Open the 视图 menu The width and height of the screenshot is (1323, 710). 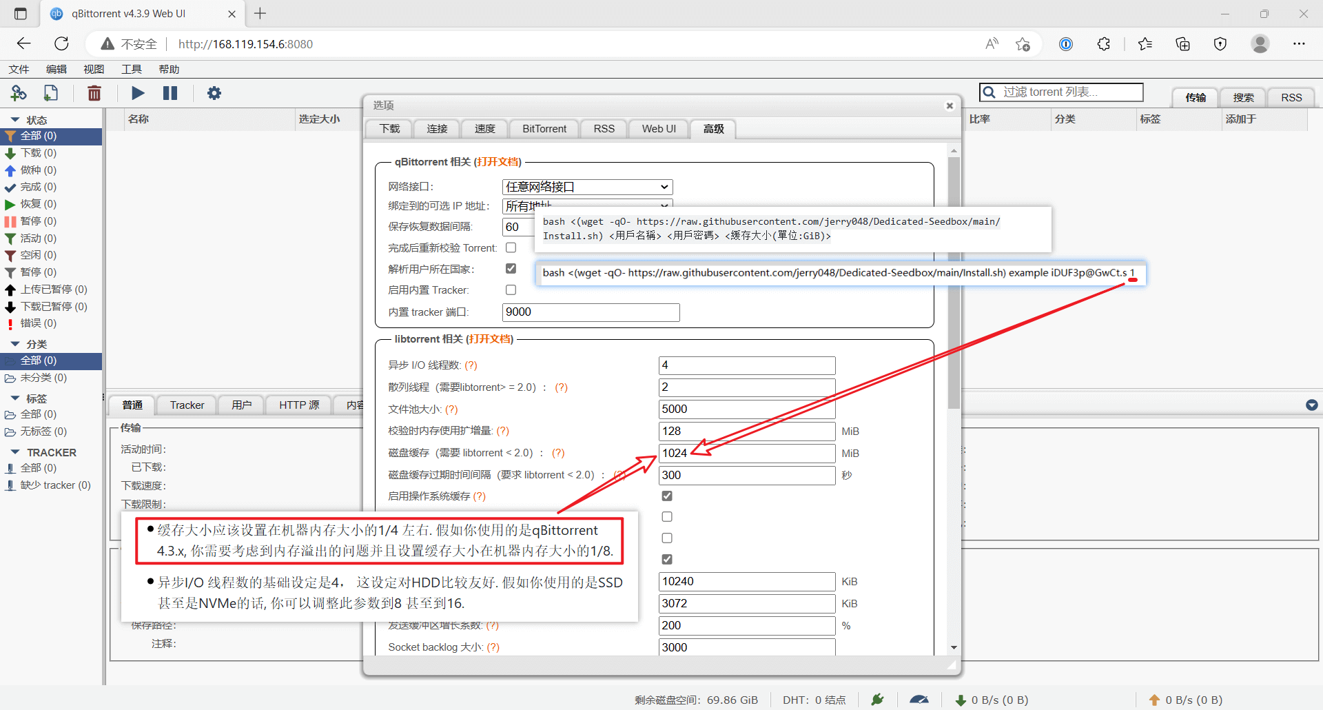pos(94,69)
